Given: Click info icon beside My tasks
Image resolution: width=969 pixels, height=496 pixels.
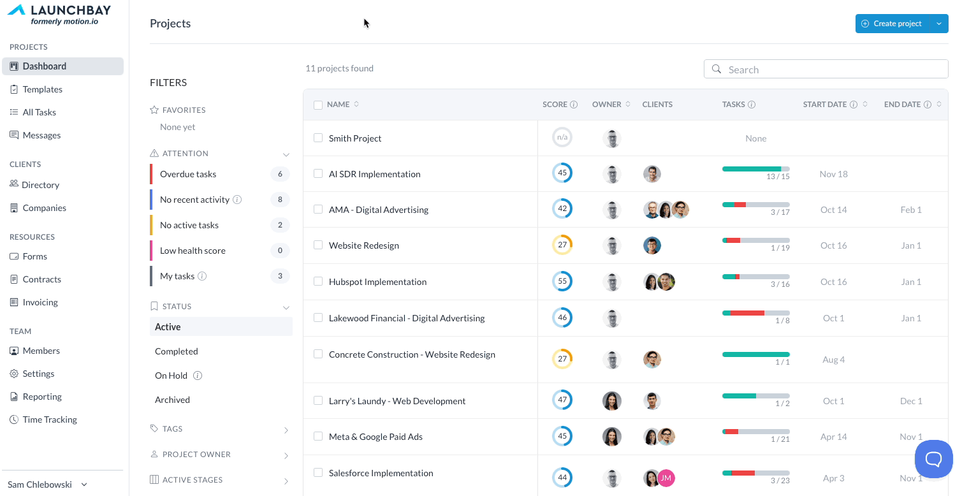Looking at the screenshot, I should pos(202,276).
